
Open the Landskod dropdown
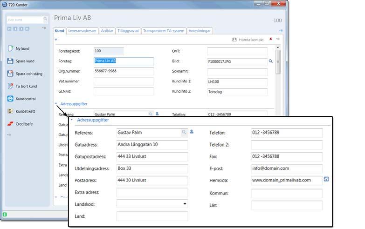point(185,204)
